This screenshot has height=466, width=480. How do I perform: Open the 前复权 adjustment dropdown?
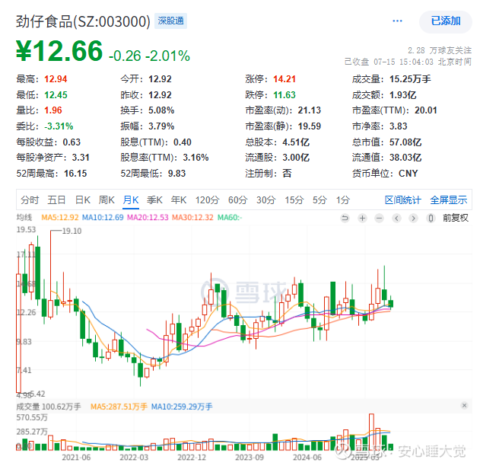pyautogui.click(x=455, y=218)
